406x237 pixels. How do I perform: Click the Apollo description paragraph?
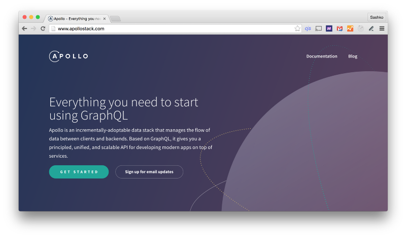130,143
